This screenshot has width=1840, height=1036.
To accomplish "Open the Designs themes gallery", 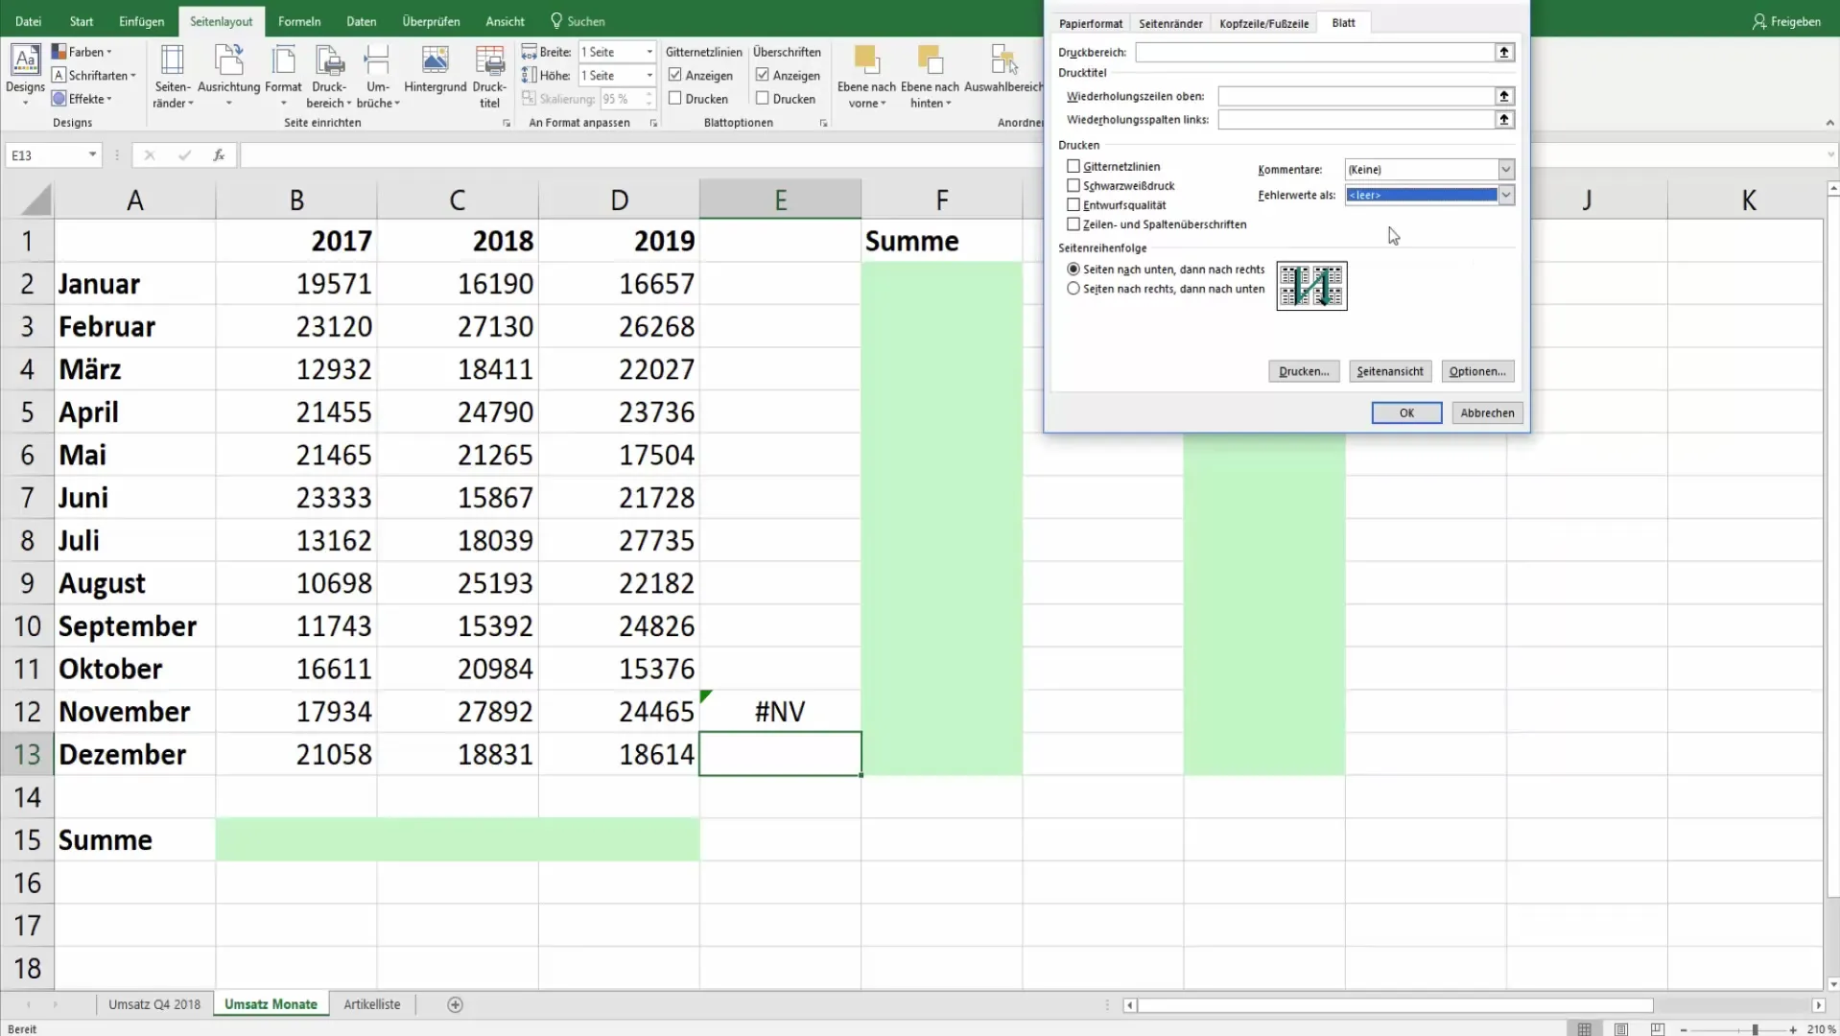I will coord(25,73).
